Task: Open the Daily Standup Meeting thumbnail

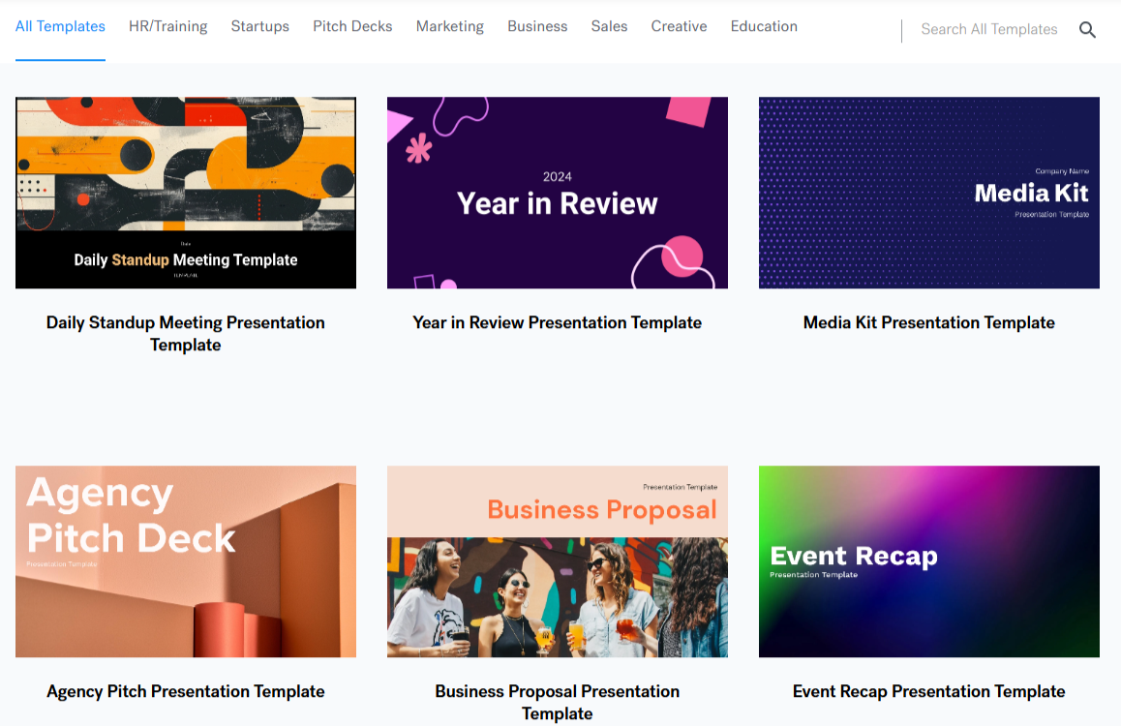Action: point(186,193)
